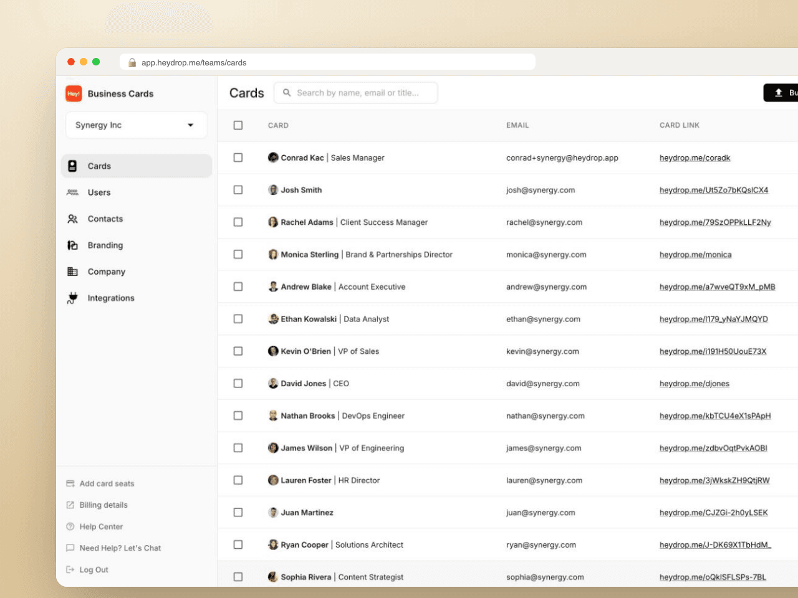
Task: Open the Help Center link
Action: (x=101, y=527)
